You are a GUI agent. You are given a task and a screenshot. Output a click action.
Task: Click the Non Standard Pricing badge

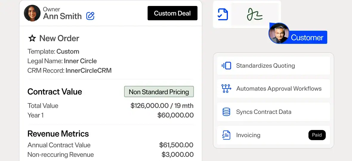pyautogui.click(x=159, y=92)
